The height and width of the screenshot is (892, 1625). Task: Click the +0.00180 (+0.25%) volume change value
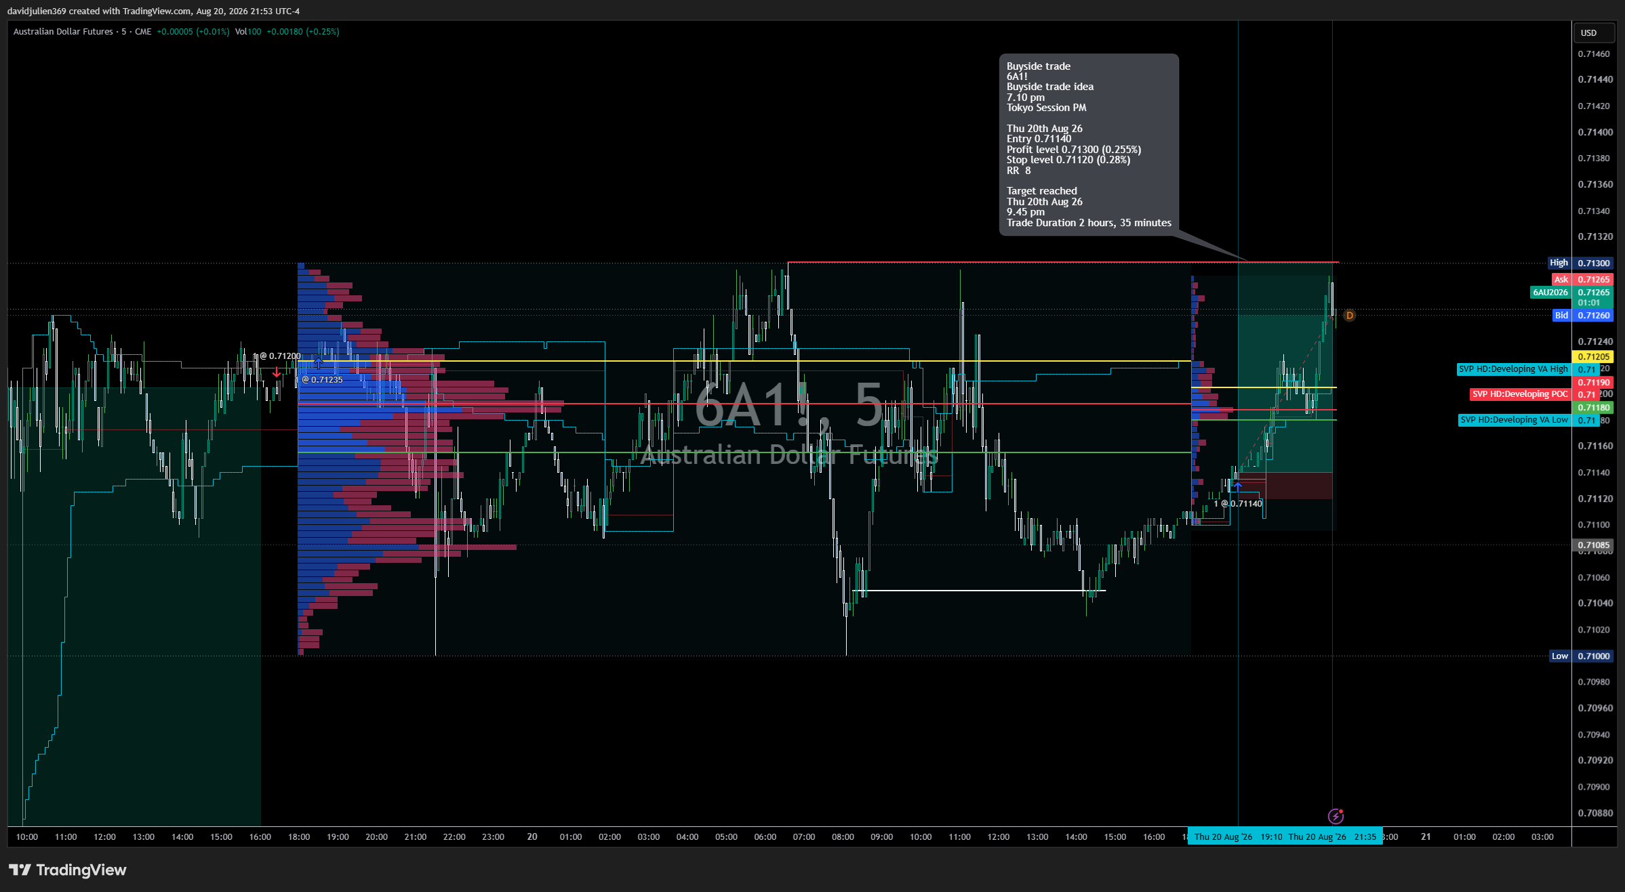point(302,31)
